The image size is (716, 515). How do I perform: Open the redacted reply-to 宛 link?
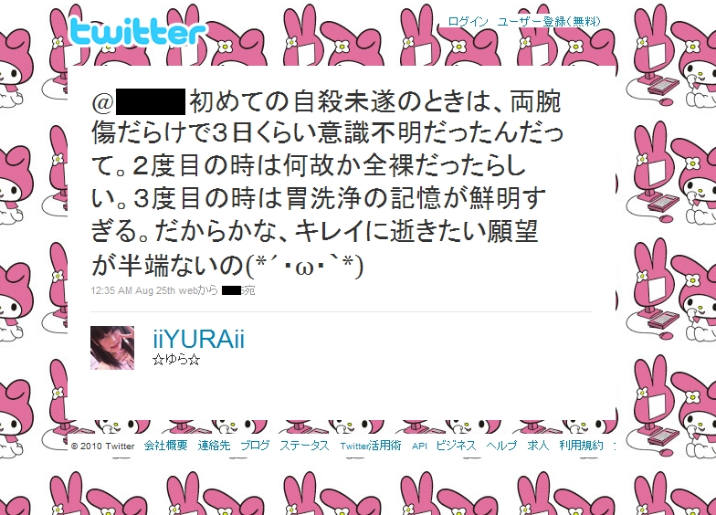pyautogui.click(x=238, y=290)
